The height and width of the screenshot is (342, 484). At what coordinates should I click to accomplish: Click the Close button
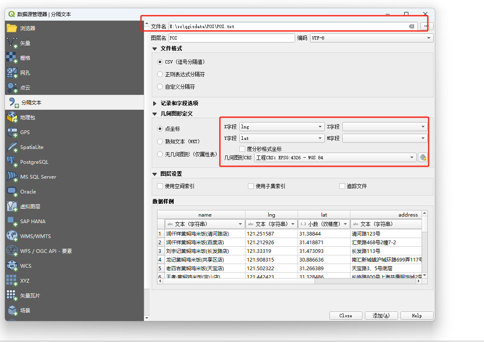pyautogui.click(x=345, y=316)
